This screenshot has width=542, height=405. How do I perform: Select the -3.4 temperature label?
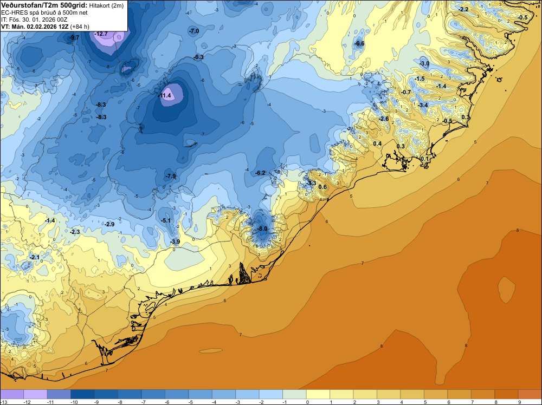(x=423, y=105)
